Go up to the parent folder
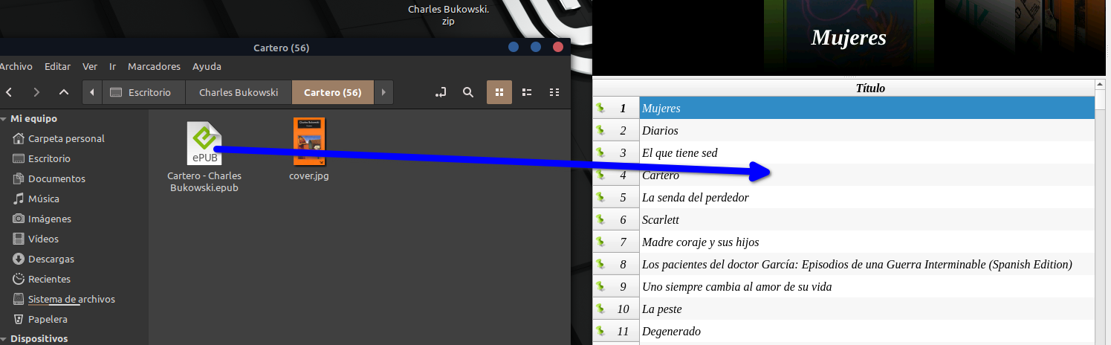1111x345 pixels. [x=64, y=92]
